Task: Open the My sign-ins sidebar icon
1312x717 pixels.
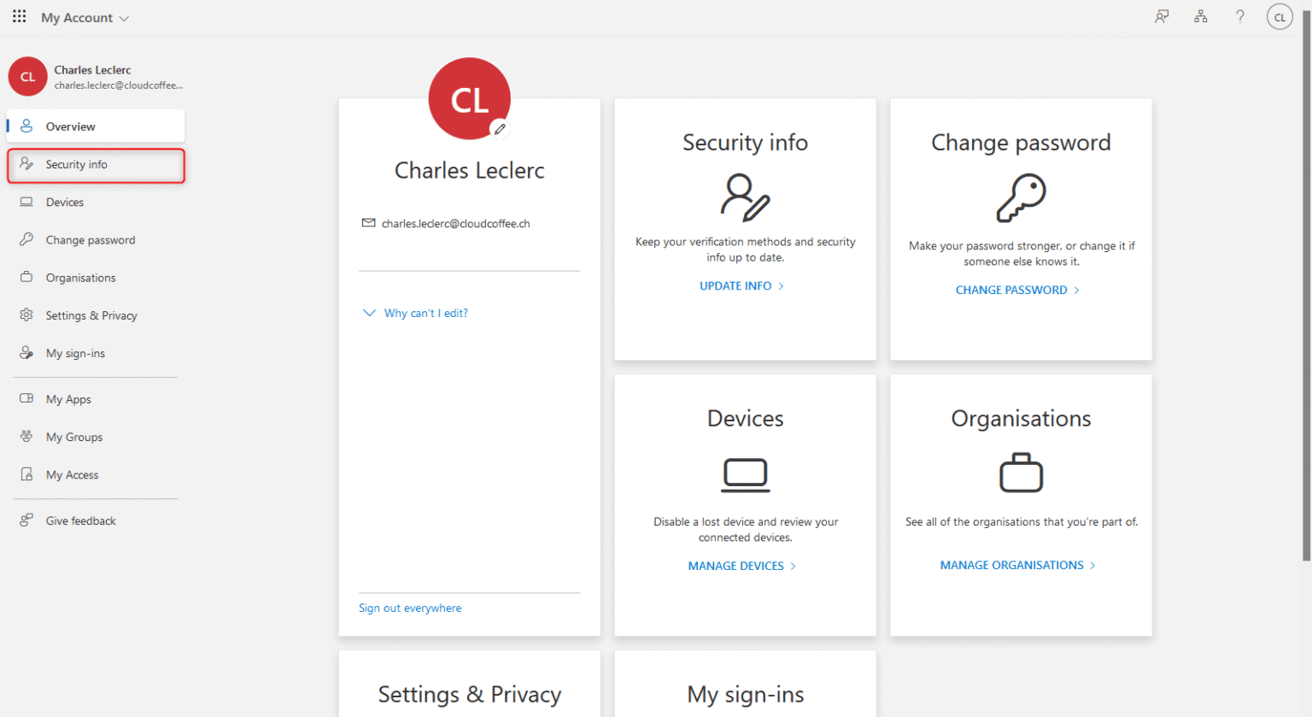Action: [28, 352]
